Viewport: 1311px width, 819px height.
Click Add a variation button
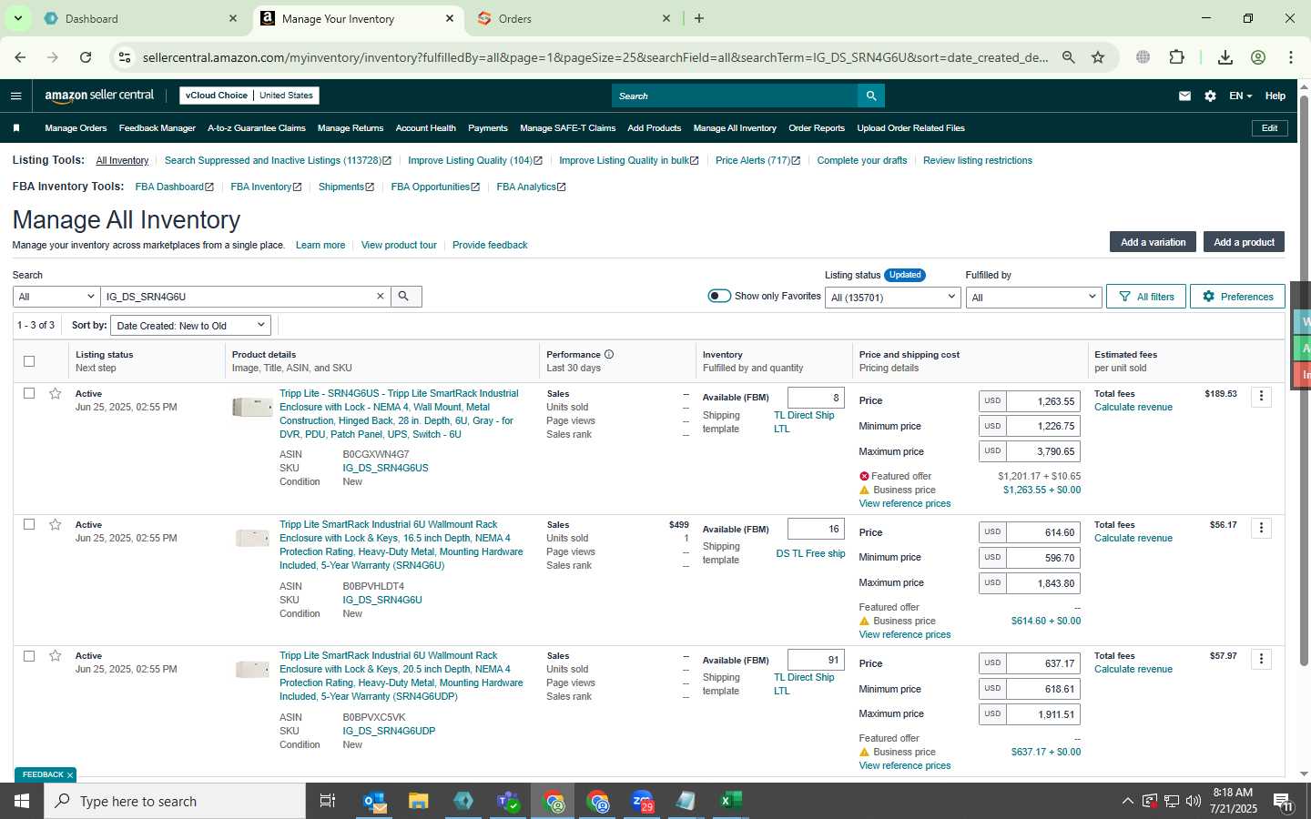click(x=1153, y=242)
